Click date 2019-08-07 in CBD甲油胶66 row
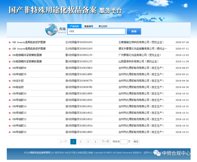 182,68
